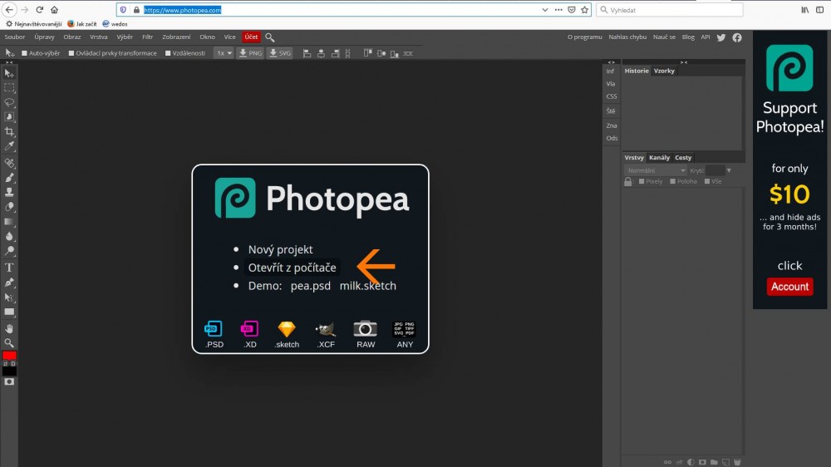Open the Filtr menu
831x467 pixels.
pyautogui.click(x=147, y=37)
